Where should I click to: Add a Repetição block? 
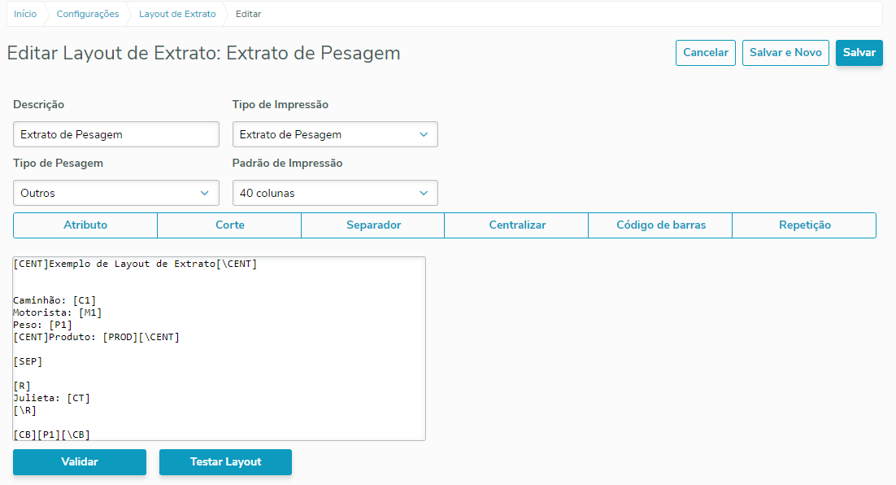(804, 225)
